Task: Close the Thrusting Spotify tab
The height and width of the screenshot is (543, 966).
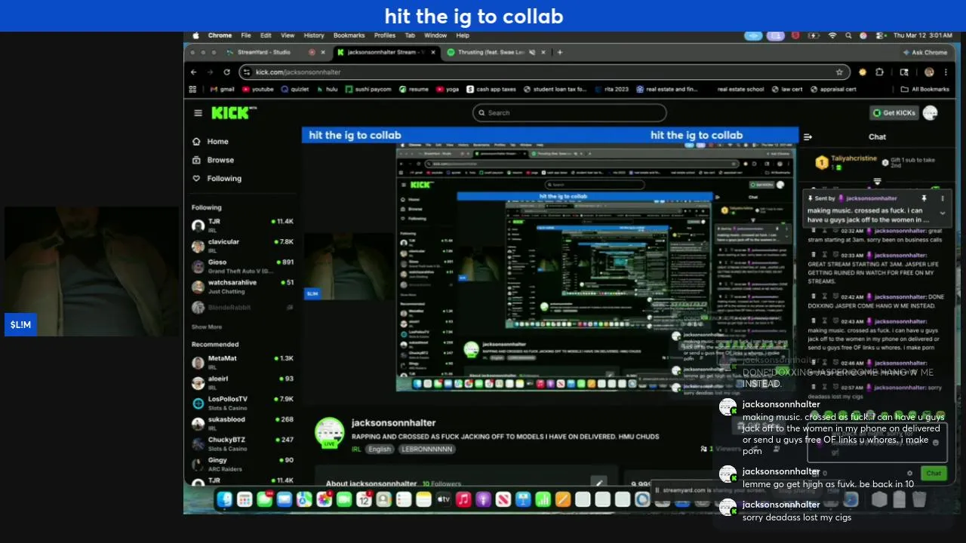Action: (x=543, y=52)
